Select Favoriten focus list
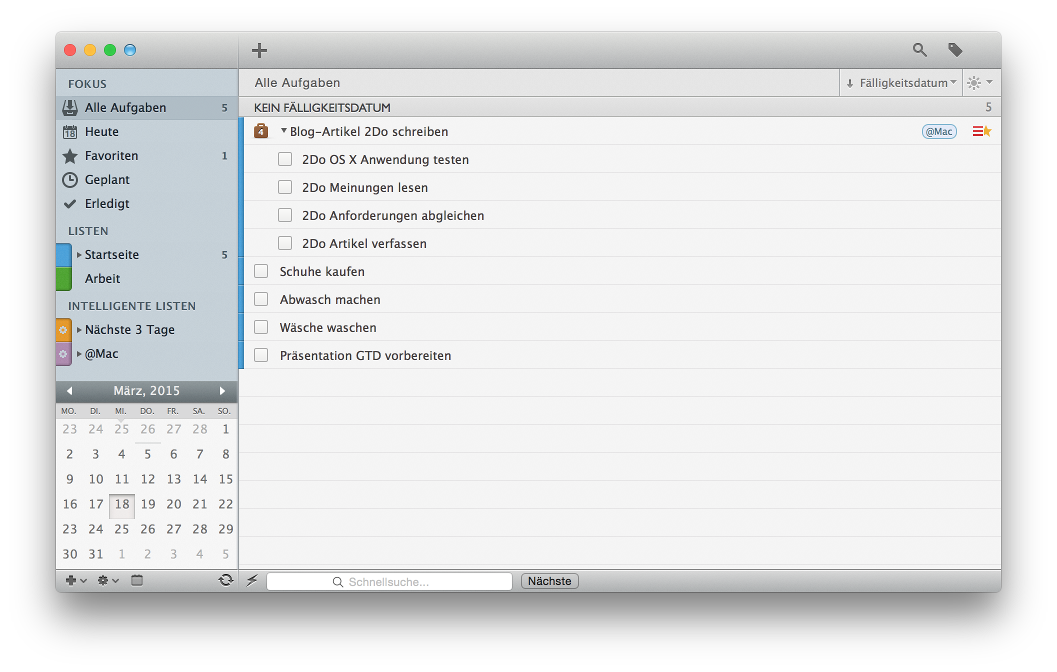 [146, 155]
